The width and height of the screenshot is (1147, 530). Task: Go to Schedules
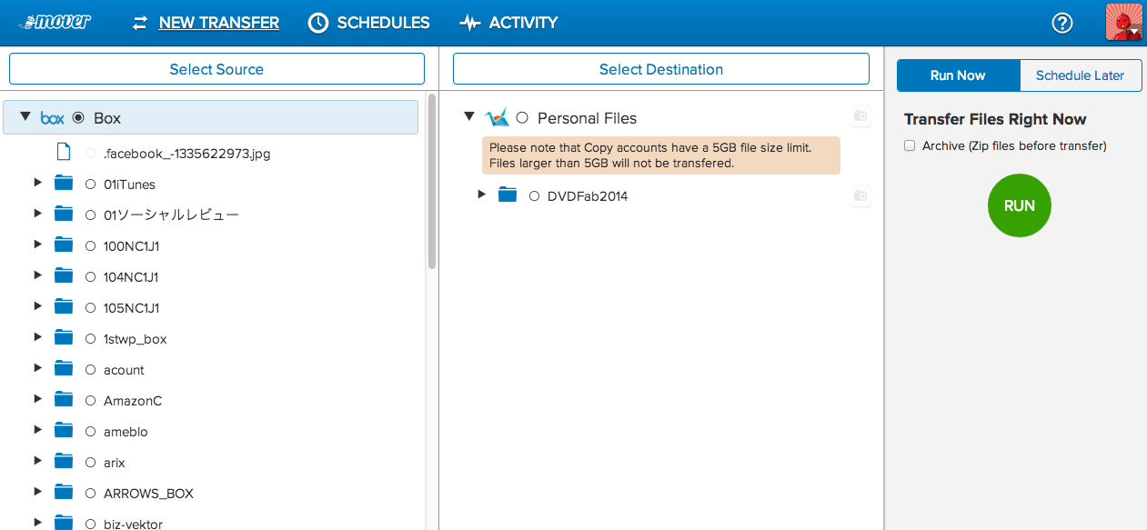[x=368, y=23]
